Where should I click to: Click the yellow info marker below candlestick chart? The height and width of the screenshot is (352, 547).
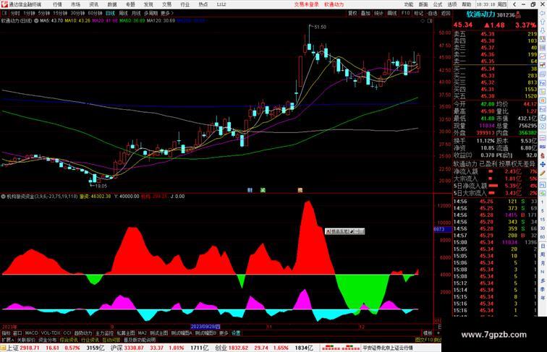point(300,190)
